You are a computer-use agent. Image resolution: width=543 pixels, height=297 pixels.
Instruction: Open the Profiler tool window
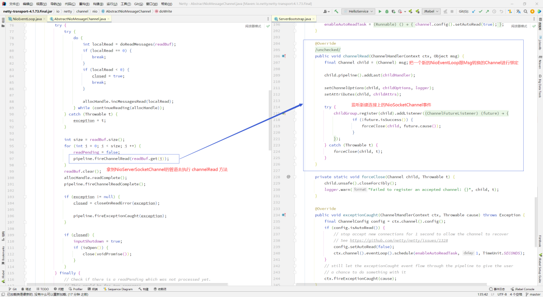click(x=75, y=289)
